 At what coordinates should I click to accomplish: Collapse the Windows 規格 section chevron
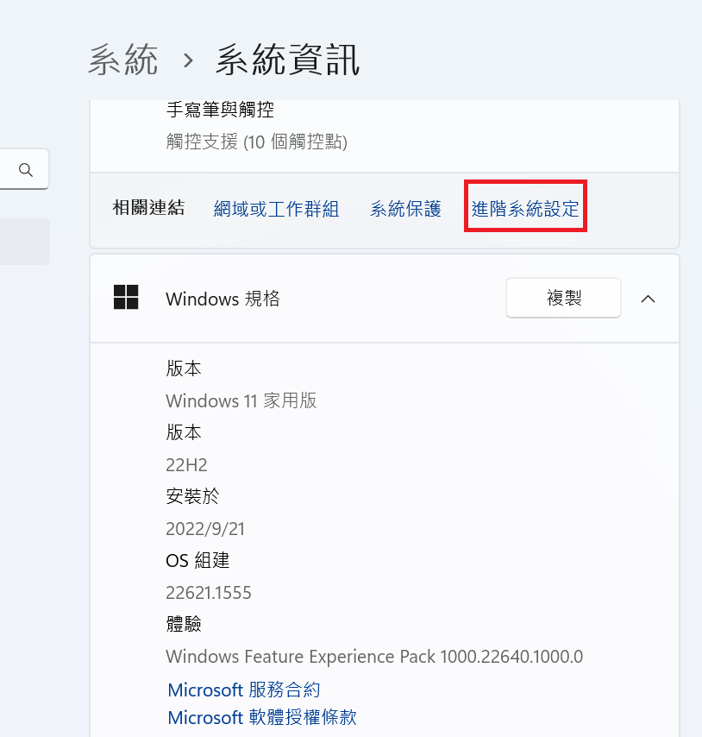648,299
